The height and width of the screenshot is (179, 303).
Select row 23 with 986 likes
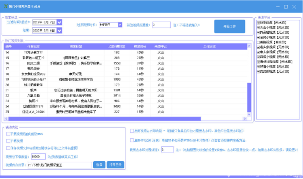(x=125, y=101)
